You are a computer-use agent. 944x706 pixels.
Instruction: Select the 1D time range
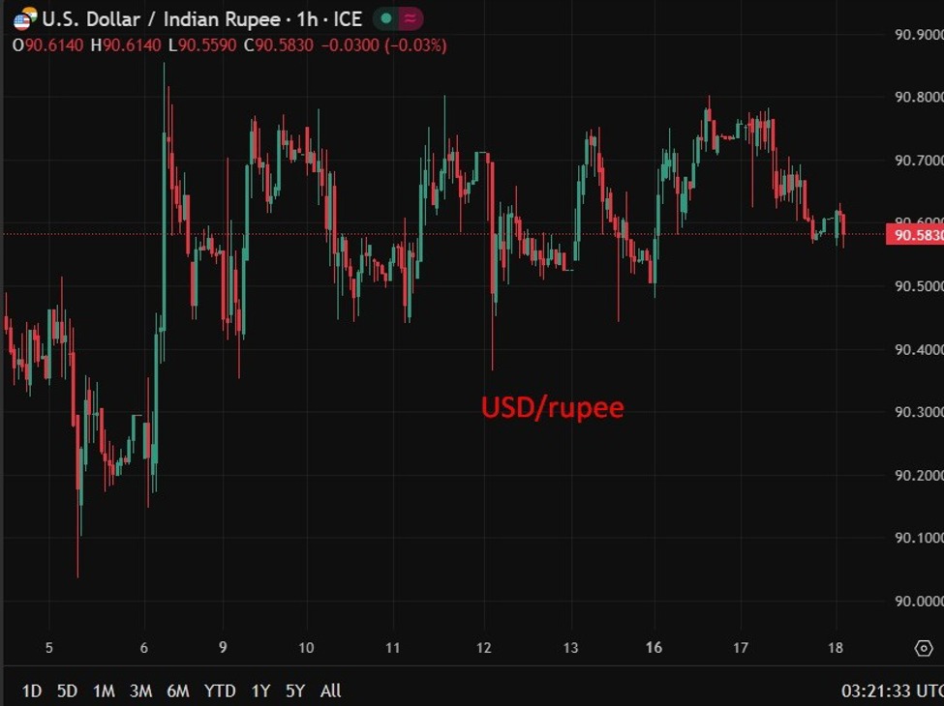tap(32, 691)
